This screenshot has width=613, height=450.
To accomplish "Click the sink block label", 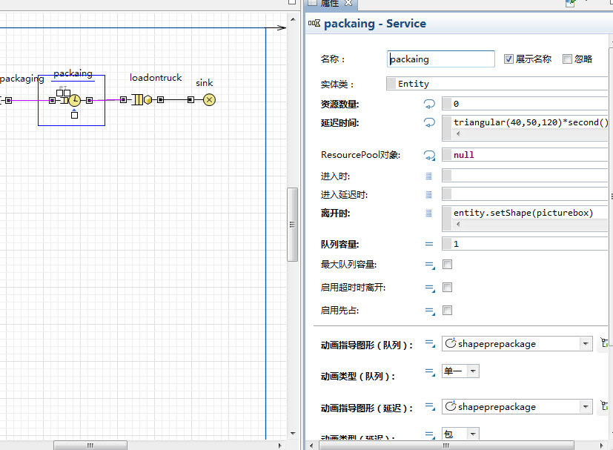I will (x=204, y=82).
